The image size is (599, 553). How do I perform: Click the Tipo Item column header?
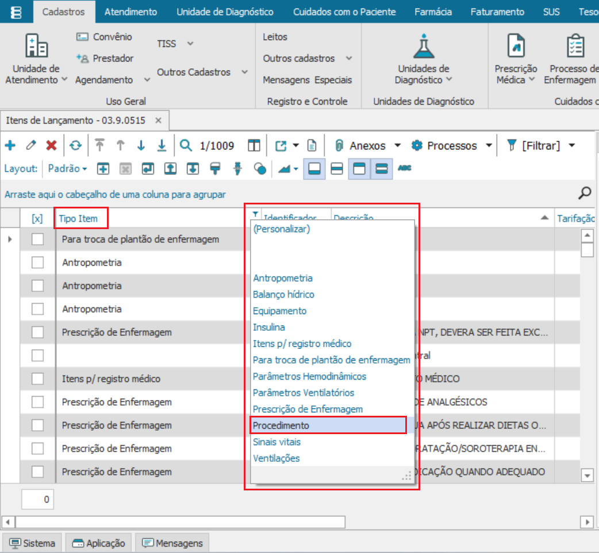(79, 219)
